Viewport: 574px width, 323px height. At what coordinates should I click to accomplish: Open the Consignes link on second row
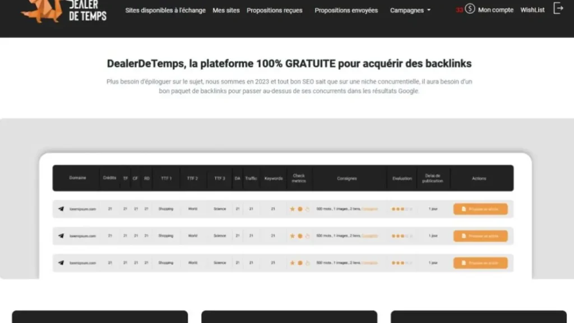[x=370, y=236]
